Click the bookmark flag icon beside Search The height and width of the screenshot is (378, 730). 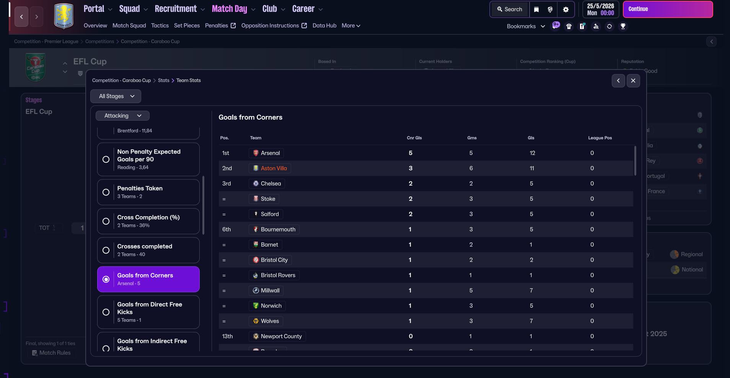point(536,10)
